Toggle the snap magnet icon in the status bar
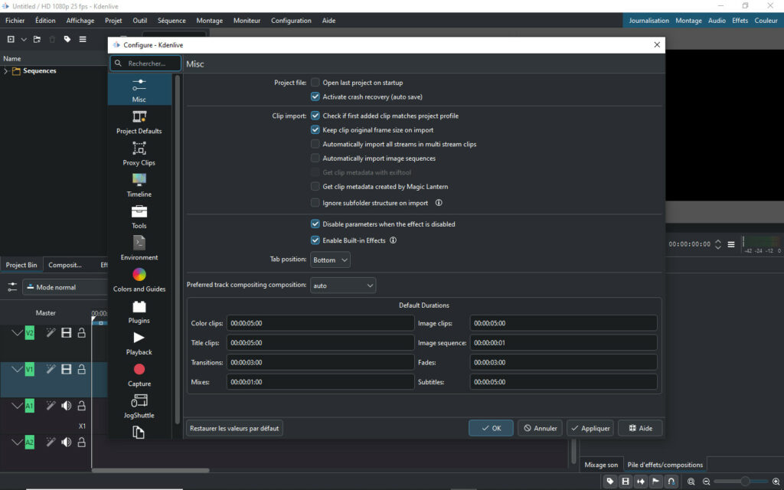 click(671, 482)
